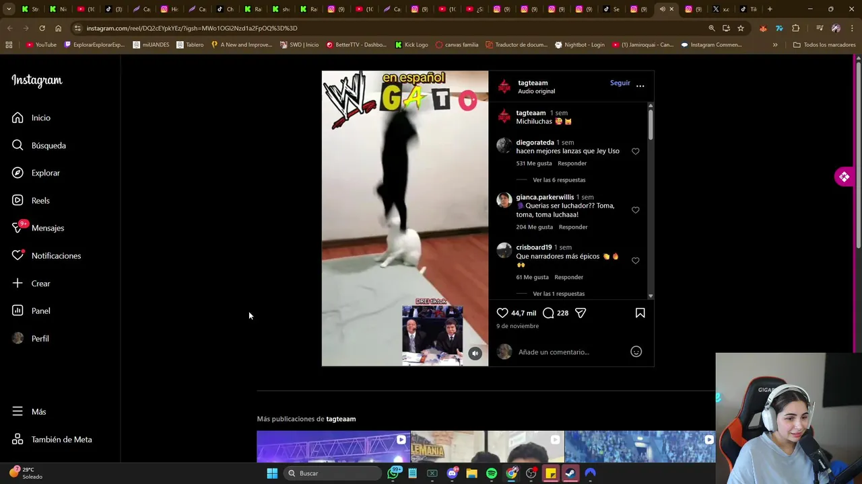The width and height of the screenshot is (862, 484).
Task: Open comments via the speech bubble icon
Action: point(548,313)
